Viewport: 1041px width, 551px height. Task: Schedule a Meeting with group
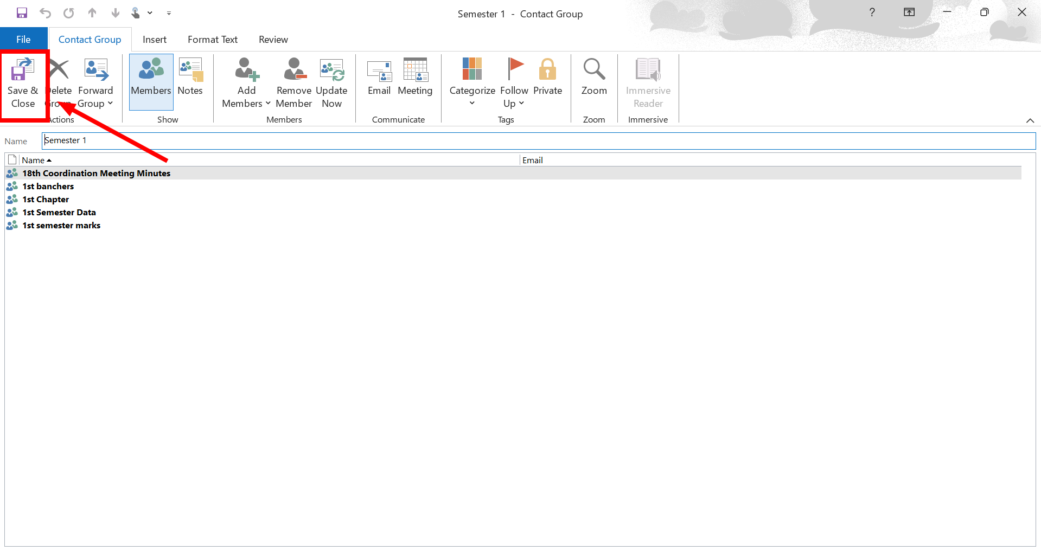(x=415, y=77)
